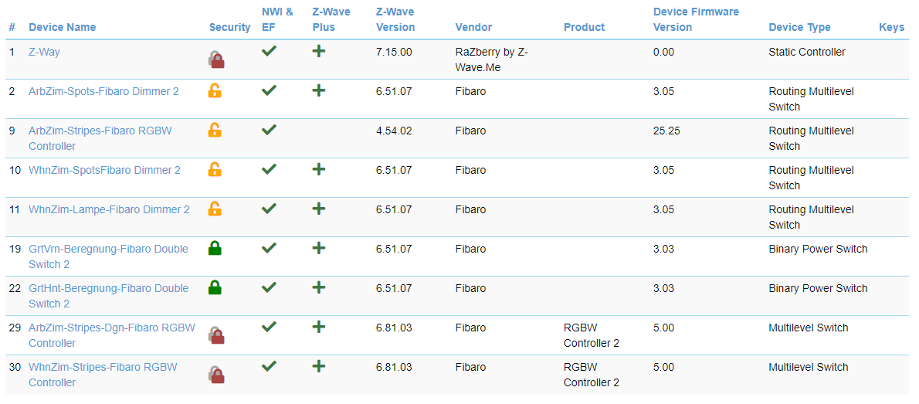Click the security lock icon for Z-Way

(x=216, y=59)
